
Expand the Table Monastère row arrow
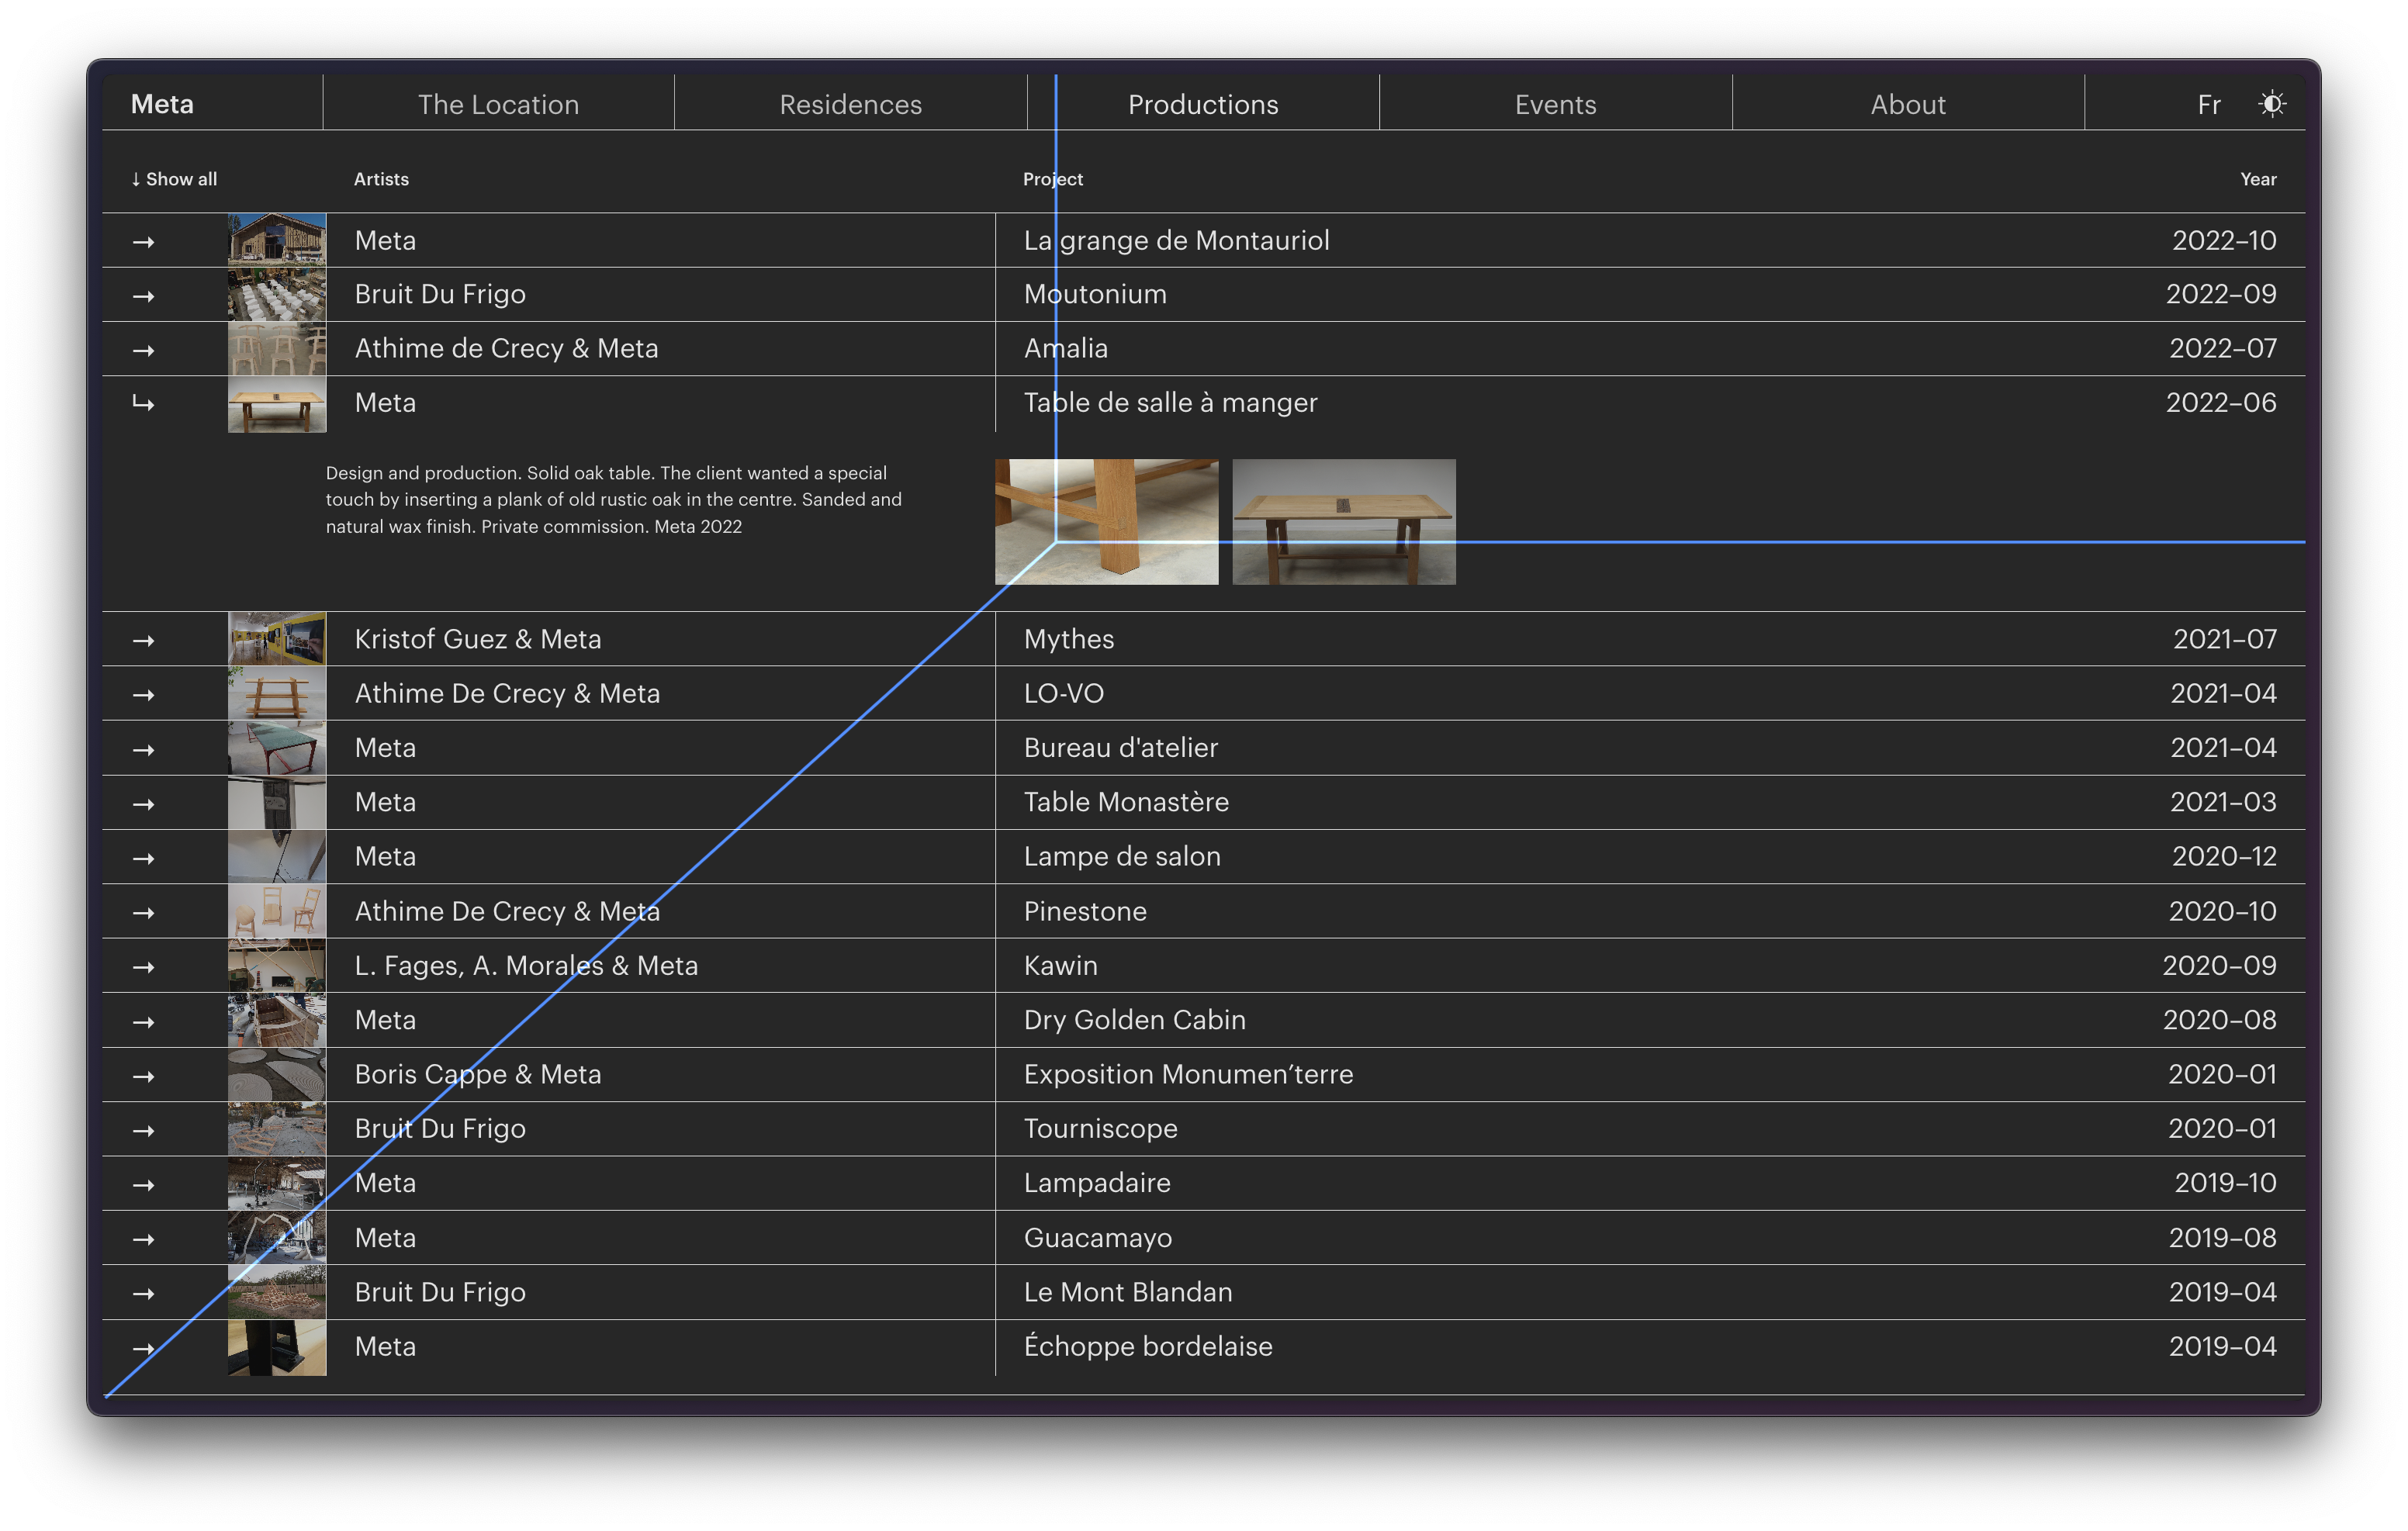[x=143, y=804]
